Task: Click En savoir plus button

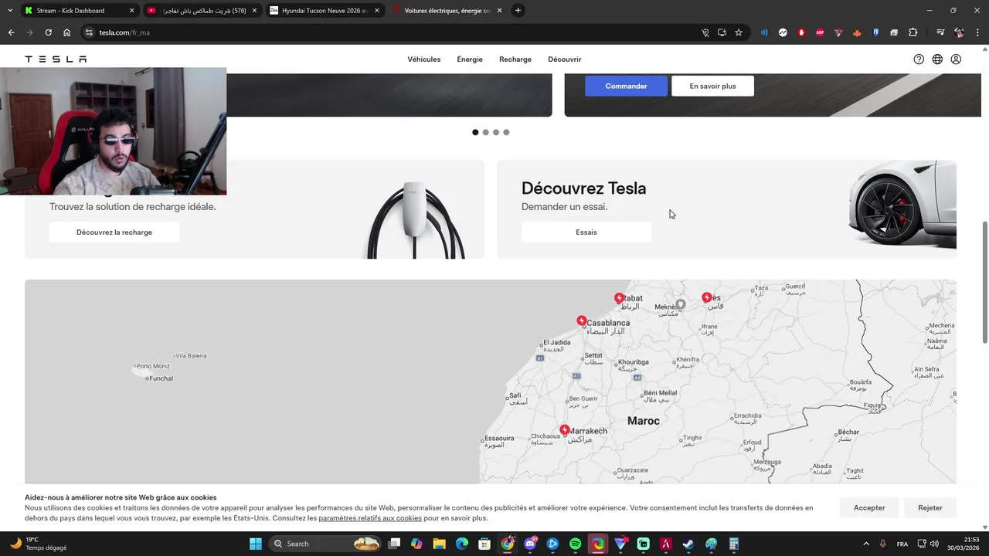Action: pyautogui.click(x=712, y=86)
